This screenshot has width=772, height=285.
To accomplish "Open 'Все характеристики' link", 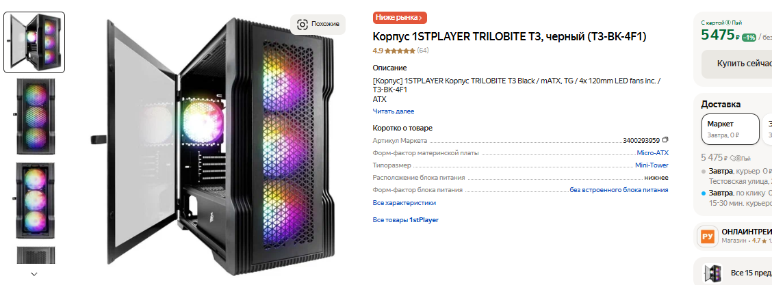I will [404, 203].
